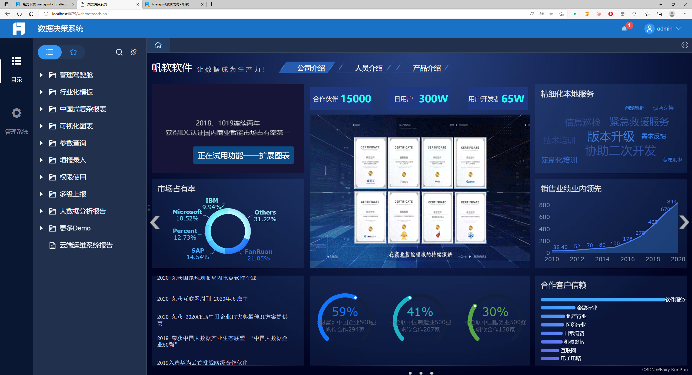This screenshot has width=692, height=375.
Task: Click the 正在试用功能——扩展图表 button
Action: (243, 155)
